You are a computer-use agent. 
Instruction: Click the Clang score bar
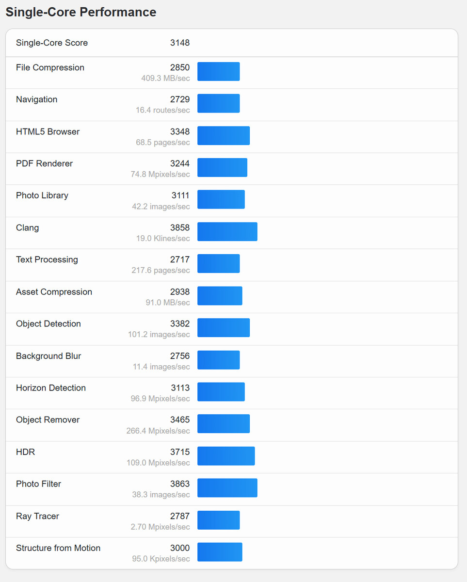(x=227, y=232)
